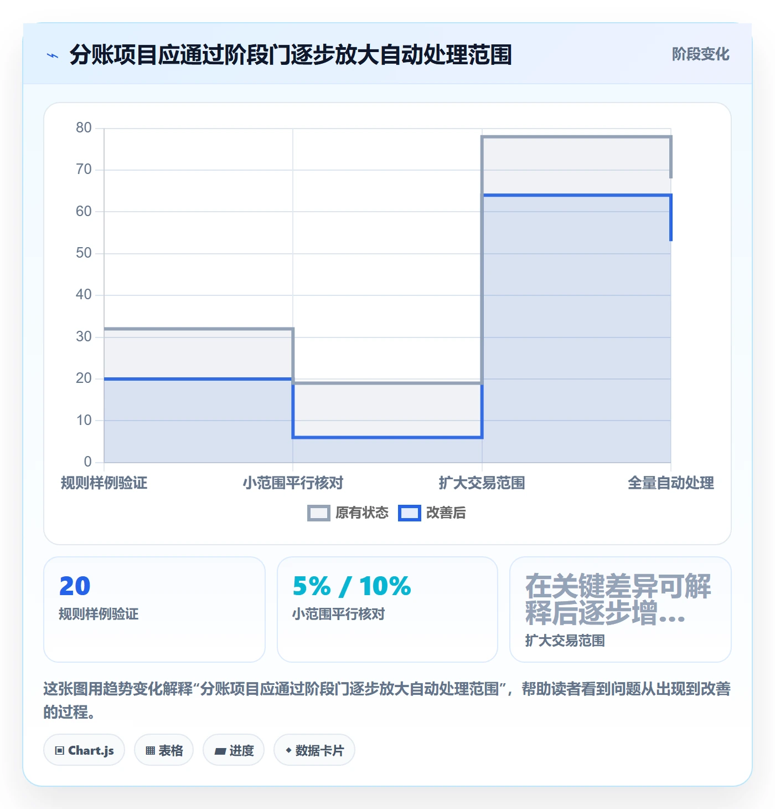Image resolution: width=775 pixels, height=809 pixels.
Task: Click the card caption 扩大交易范围
Action: pyautogui.click(x=565, y=641)
